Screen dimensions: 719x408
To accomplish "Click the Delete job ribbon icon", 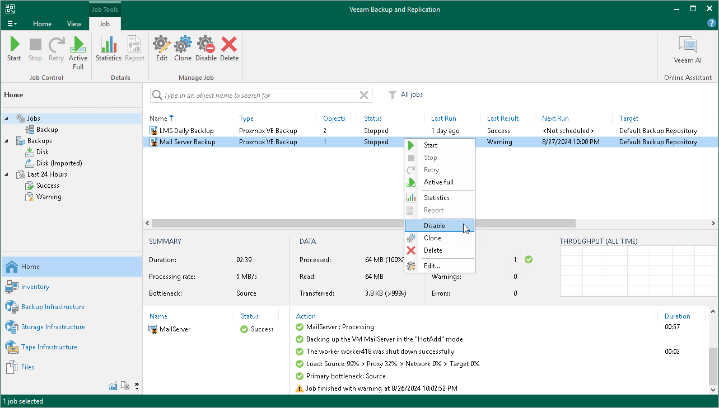I will click(x=229, y=49).
